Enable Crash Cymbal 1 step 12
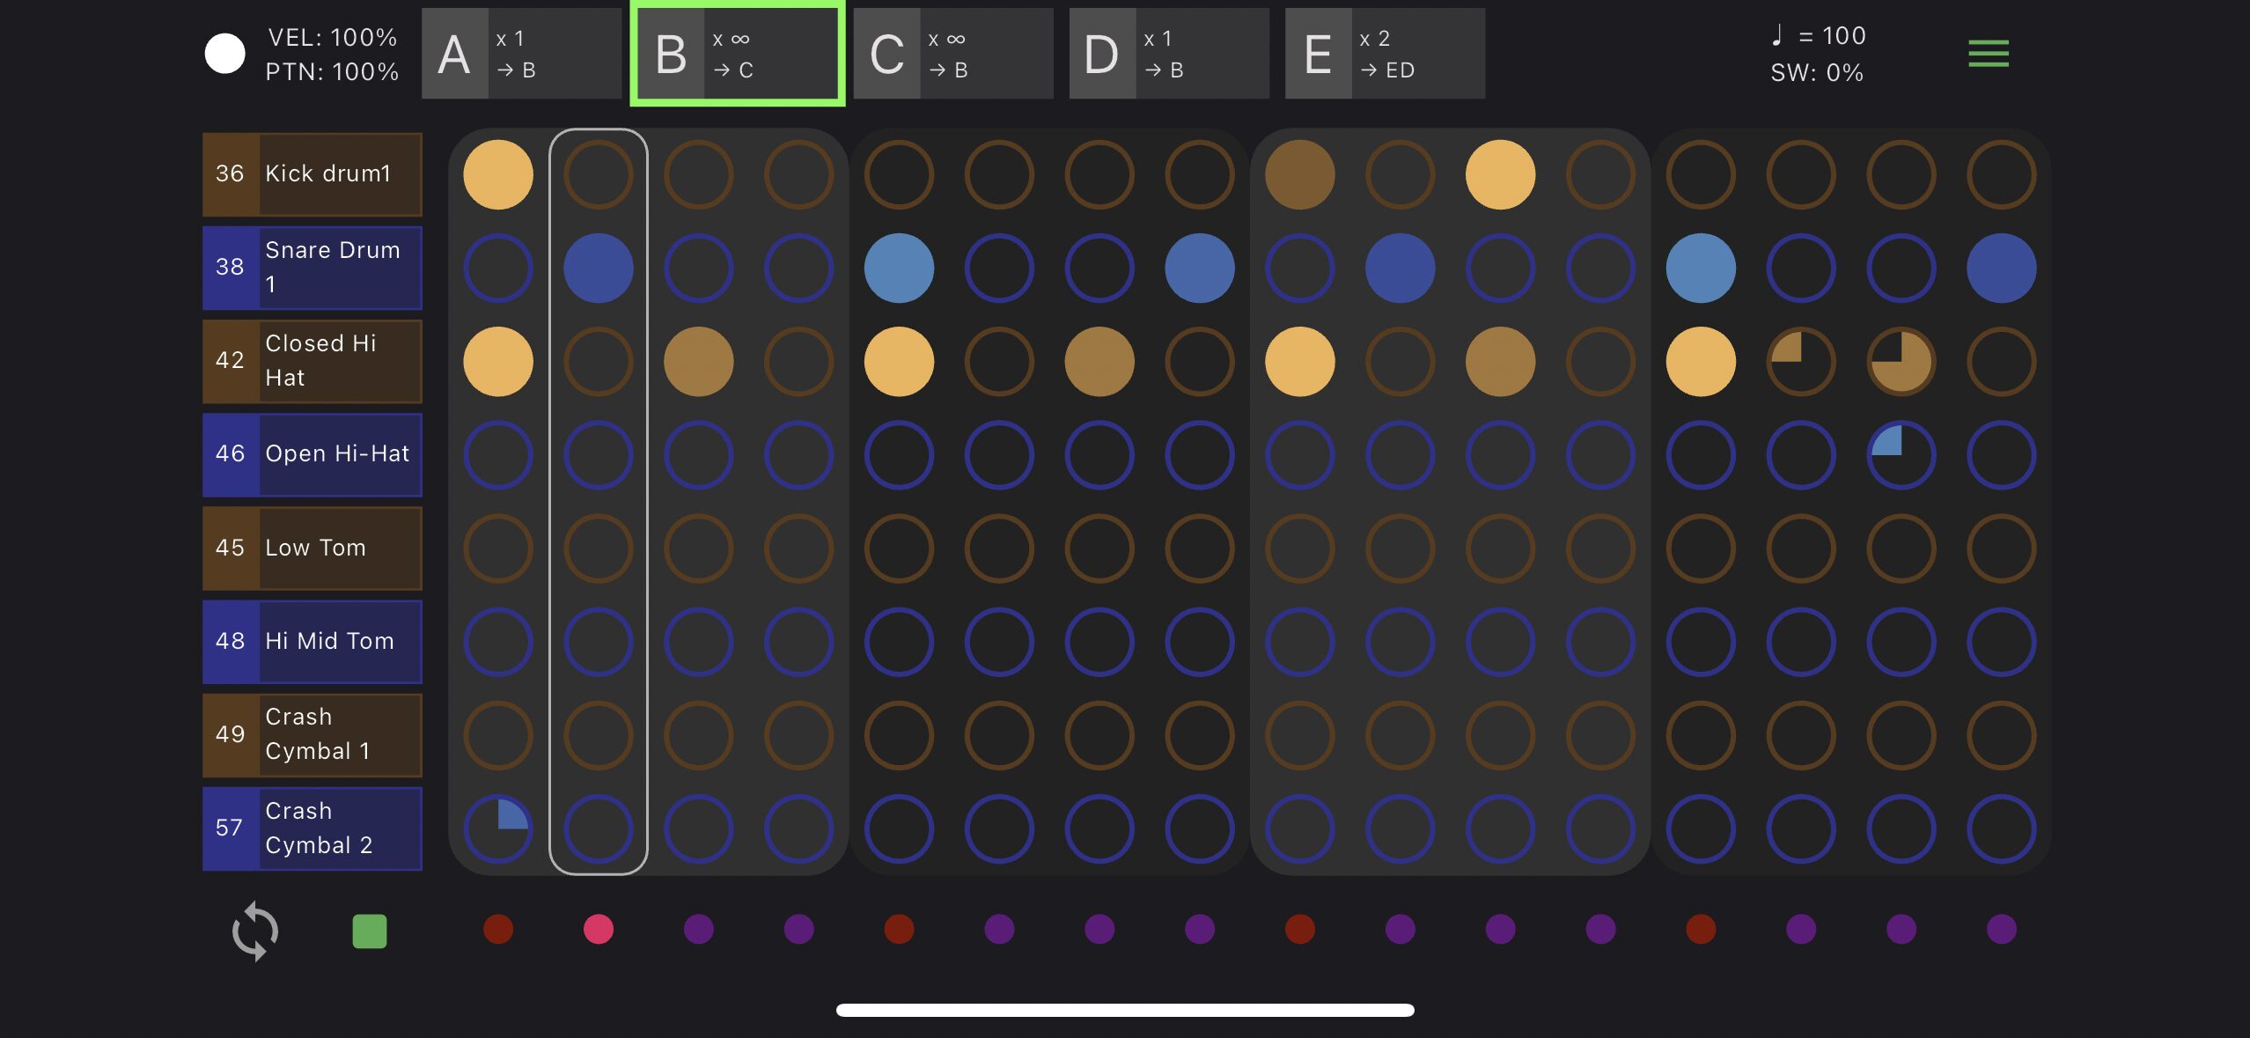 [x=1601, y=734]
